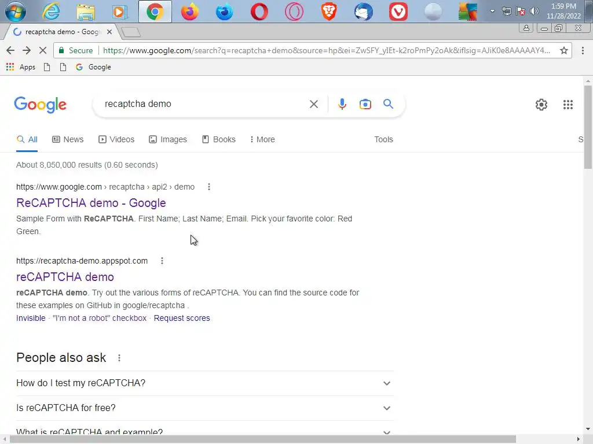Open the Apps bookmarks shortcut

pyautogui.click(x=21, y=67)
